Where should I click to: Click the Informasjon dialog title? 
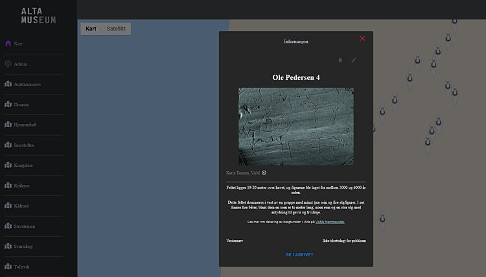[x=296, y=42]
